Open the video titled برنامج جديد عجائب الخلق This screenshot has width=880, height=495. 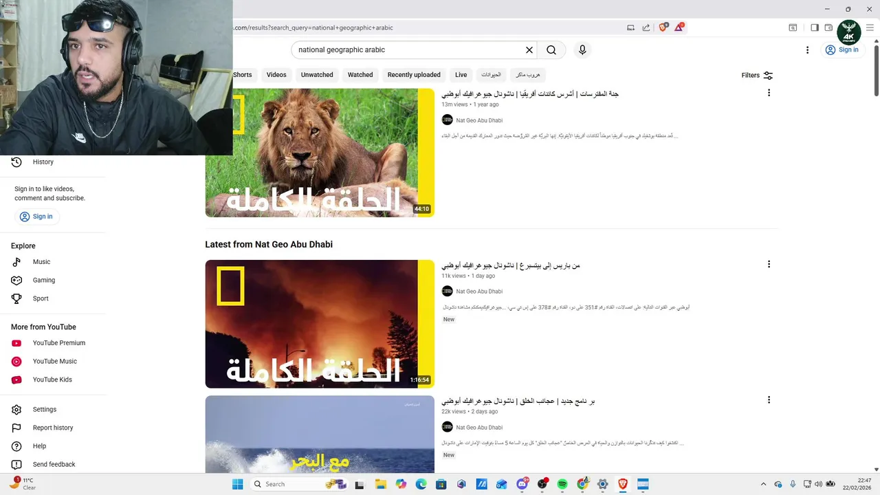pos(518,401)
